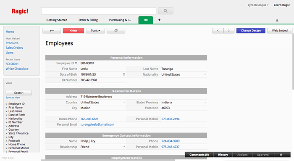294x161 pixels.
Task: Open the notifications bell
Action: [277, 20]
